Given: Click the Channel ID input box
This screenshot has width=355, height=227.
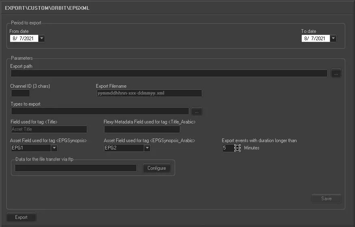Looking at the screenshot, I should (20, 93).
